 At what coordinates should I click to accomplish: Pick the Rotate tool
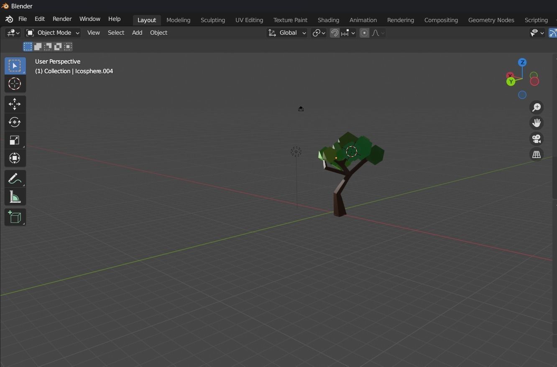(15, 122)
